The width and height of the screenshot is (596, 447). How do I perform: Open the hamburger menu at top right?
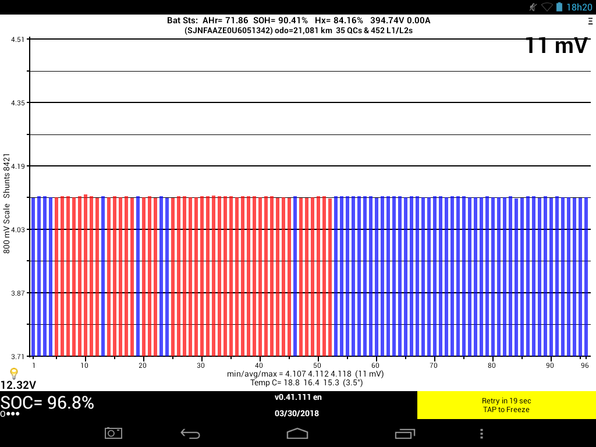point(590,20)
